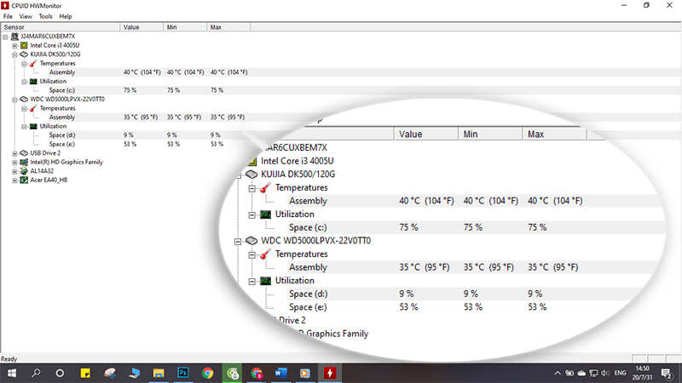
Task: Click the CPUID HWMonitor title bar icon
Action: click(x=5, y=5)
